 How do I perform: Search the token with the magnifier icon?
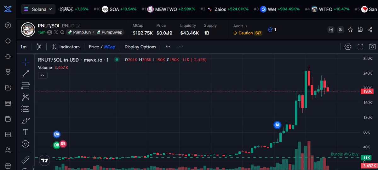coord(62,32)
